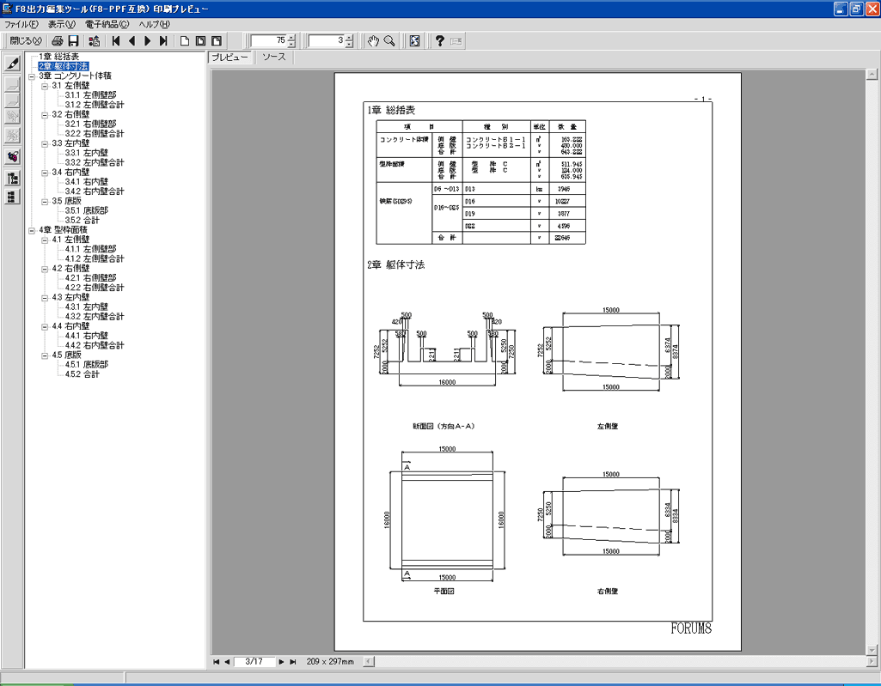Viewport: 881px width, 686px height.
Task: Select 2章 躯体寸法 in the tree
Action: tap(63, 66)
